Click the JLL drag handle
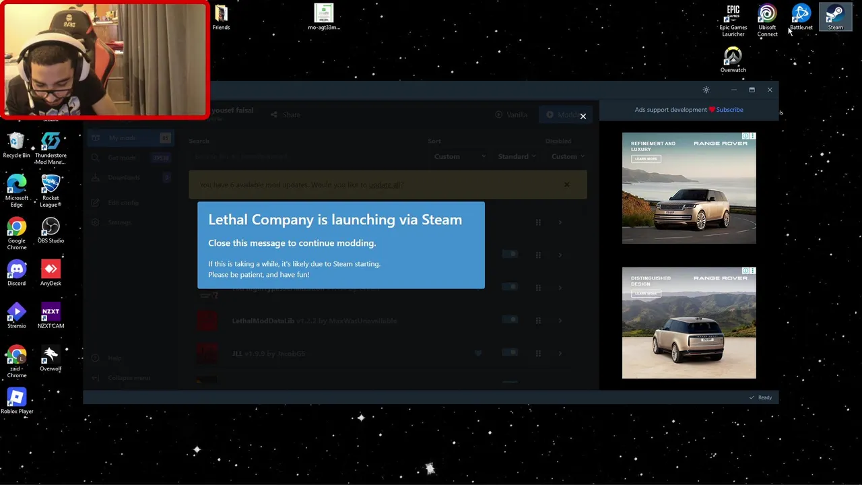Image resolution: width=862 pixels, height=485 pixels. pos(538,354)
